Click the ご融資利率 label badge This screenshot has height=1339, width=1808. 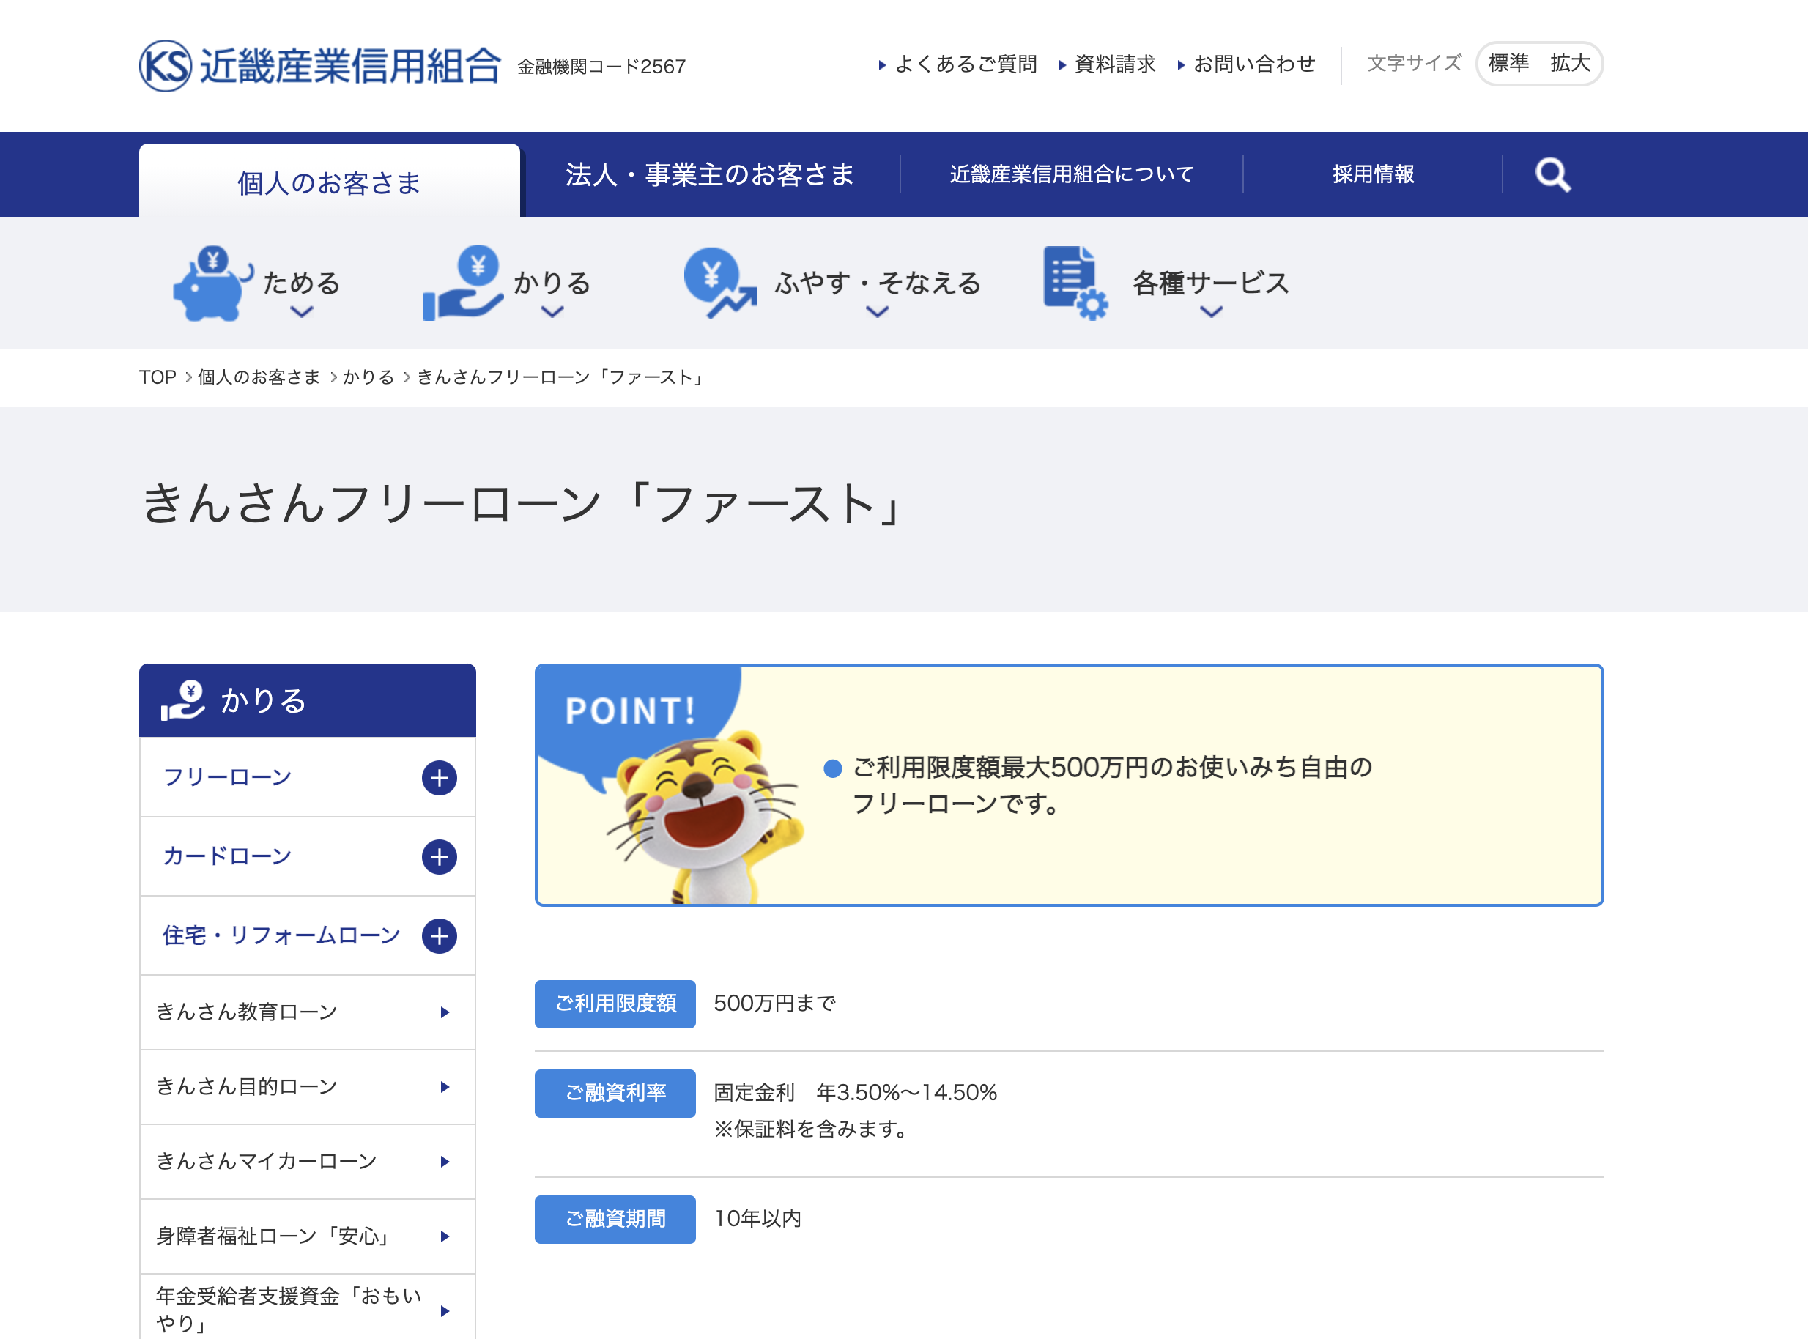pos(615,1094)
